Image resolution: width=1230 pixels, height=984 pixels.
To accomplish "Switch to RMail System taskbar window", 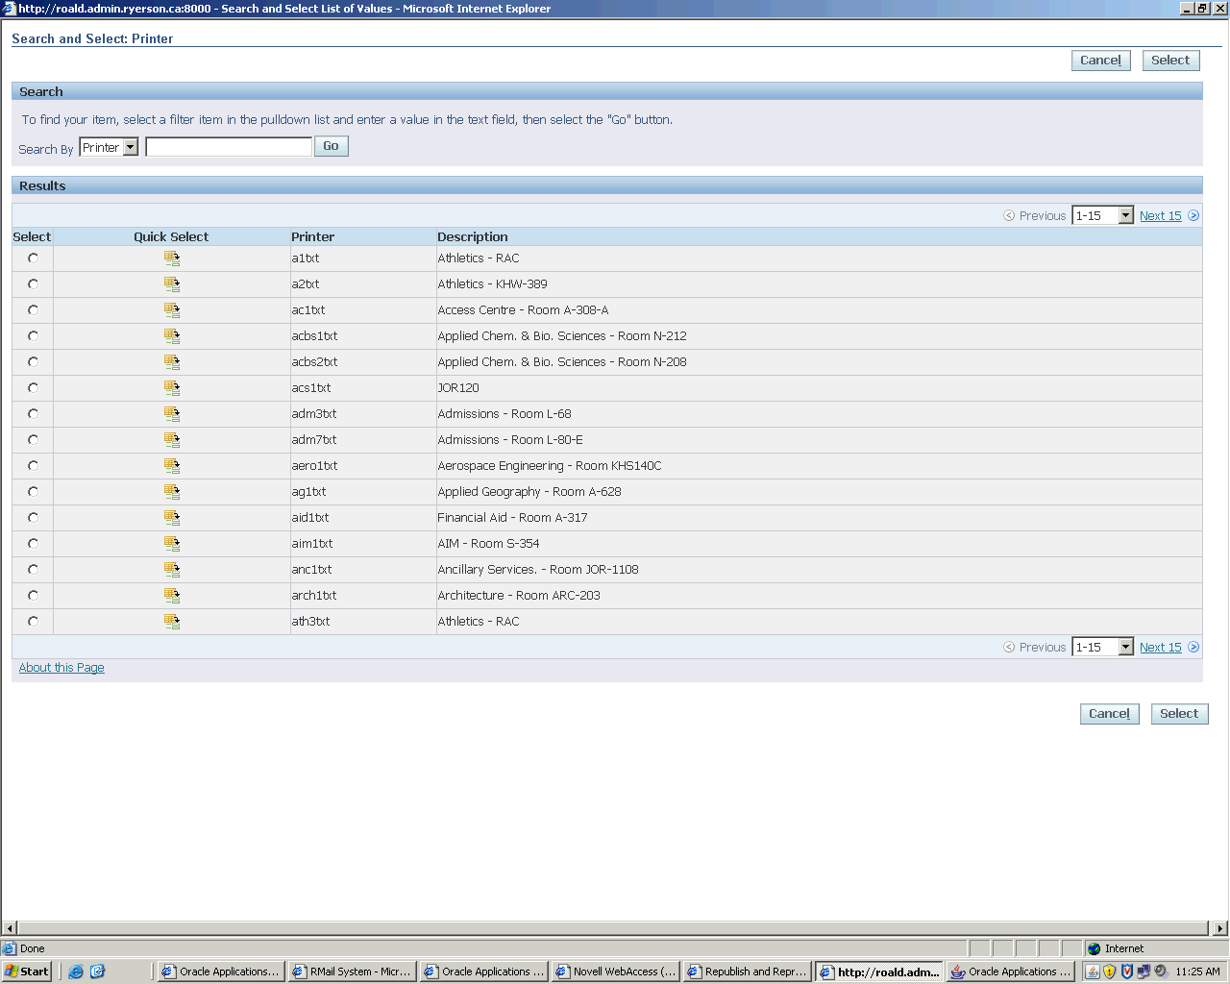I will coord(352,972).
